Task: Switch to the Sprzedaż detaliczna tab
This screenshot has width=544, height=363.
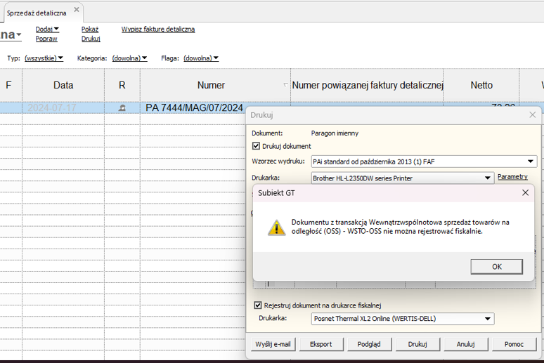Action: [37, 13]
